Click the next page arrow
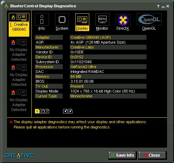Image resolution: width=174 pixels, height=163 pixels. pos(70,111)
